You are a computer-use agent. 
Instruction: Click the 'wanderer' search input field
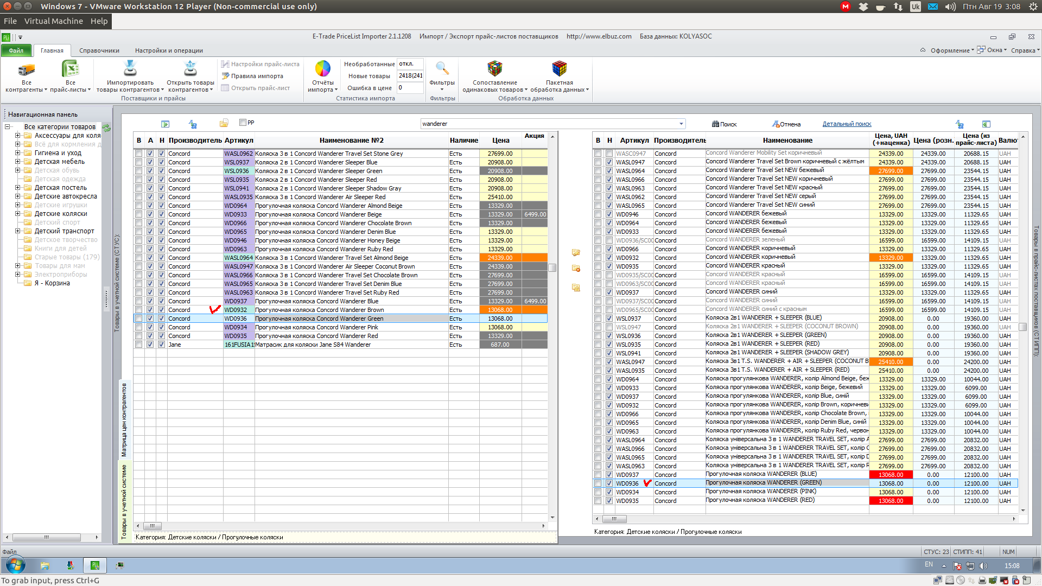point(549,124)
